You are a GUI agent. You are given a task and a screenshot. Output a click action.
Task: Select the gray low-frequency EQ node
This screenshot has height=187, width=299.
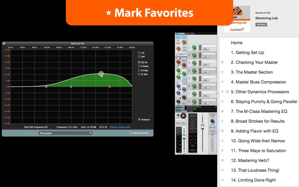(x=46, y=87)
